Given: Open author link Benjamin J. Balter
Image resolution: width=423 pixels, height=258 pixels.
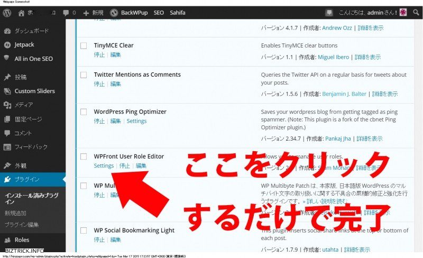Looking at the screenshot, I should (344, 94).
